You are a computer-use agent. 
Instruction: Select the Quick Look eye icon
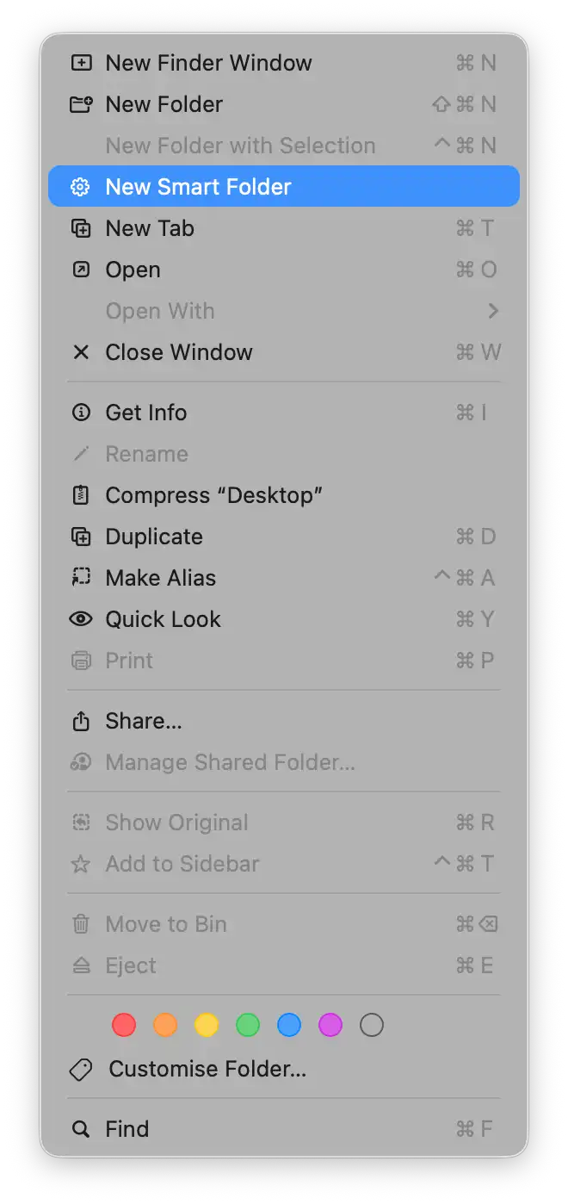81,619
